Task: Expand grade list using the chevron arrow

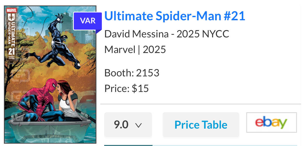Action: pyautogui.click(x=138, y=125)
